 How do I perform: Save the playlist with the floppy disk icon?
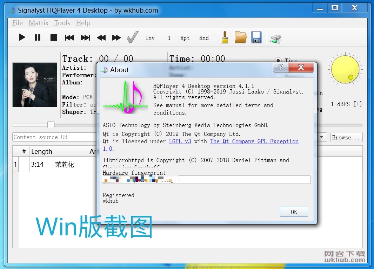pyautogui.click(x=256, y=37)
